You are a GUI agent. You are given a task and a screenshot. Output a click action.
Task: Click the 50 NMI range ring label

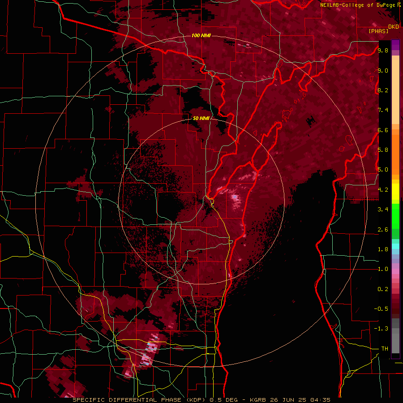[x=201, y=118]
